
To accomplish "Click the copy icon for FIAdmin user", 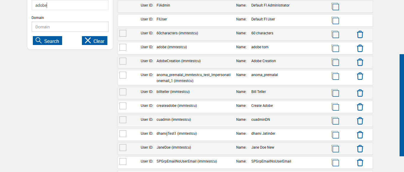I will pos(335,7).
